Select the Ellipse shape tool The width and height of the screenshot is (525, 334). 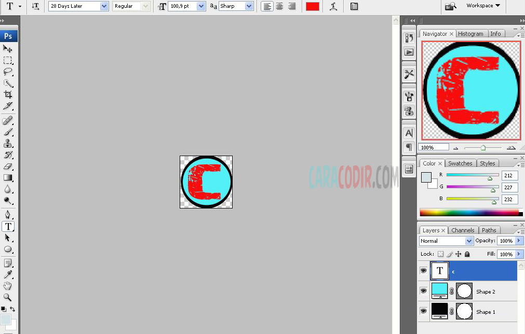(x=7, y=249)
